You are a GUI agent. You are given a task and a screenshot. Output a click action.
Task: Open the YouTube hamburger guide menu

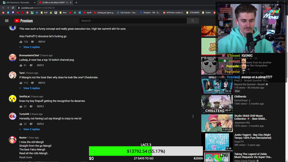7,21
